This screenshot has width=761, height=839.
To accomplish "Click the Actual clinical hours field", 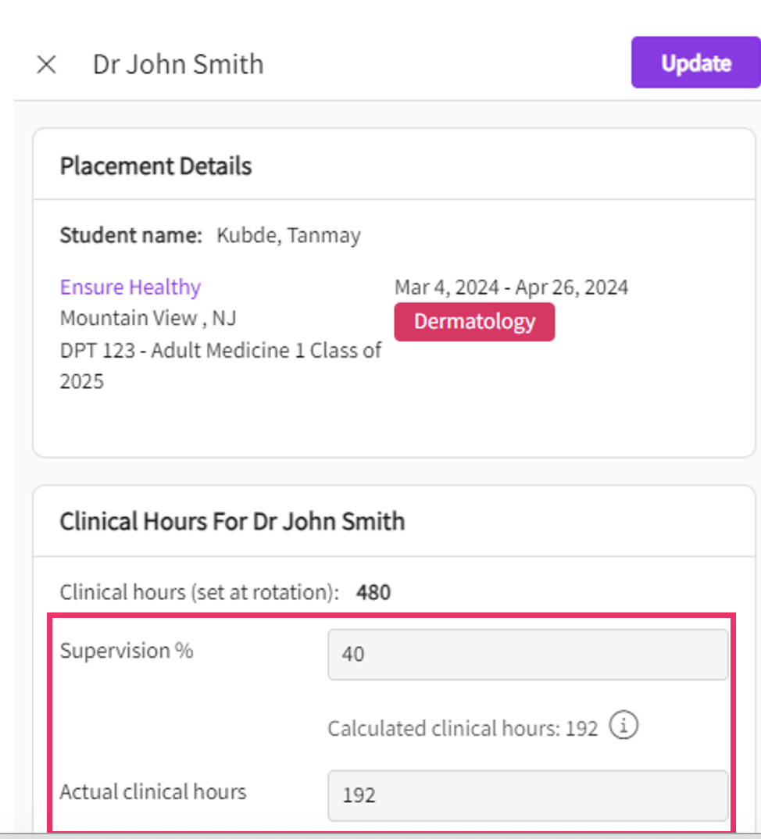I will pos(527,795).
